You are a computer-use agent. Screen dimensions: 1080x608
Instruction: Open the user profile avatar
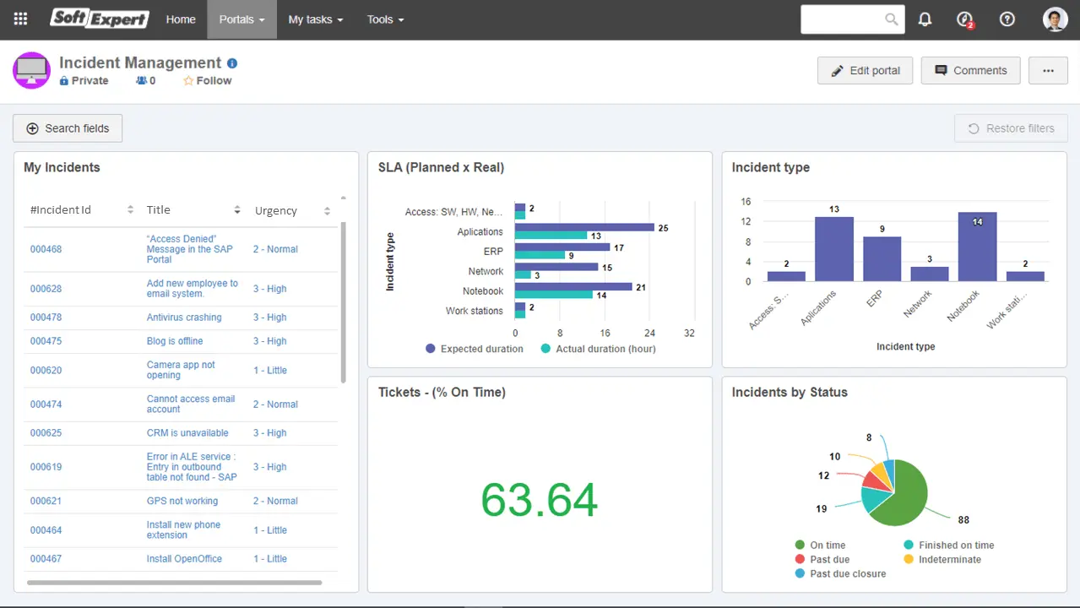(1055, 19)
